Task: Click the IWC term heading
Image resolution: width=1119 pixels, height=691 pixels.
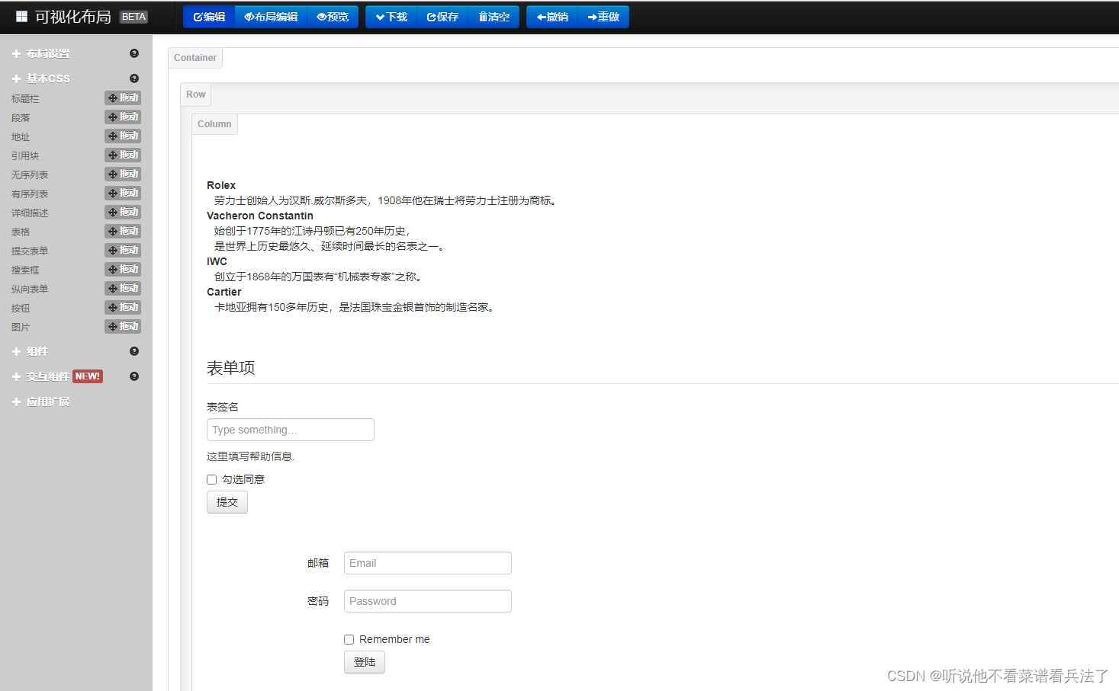Action: [217, 261]
